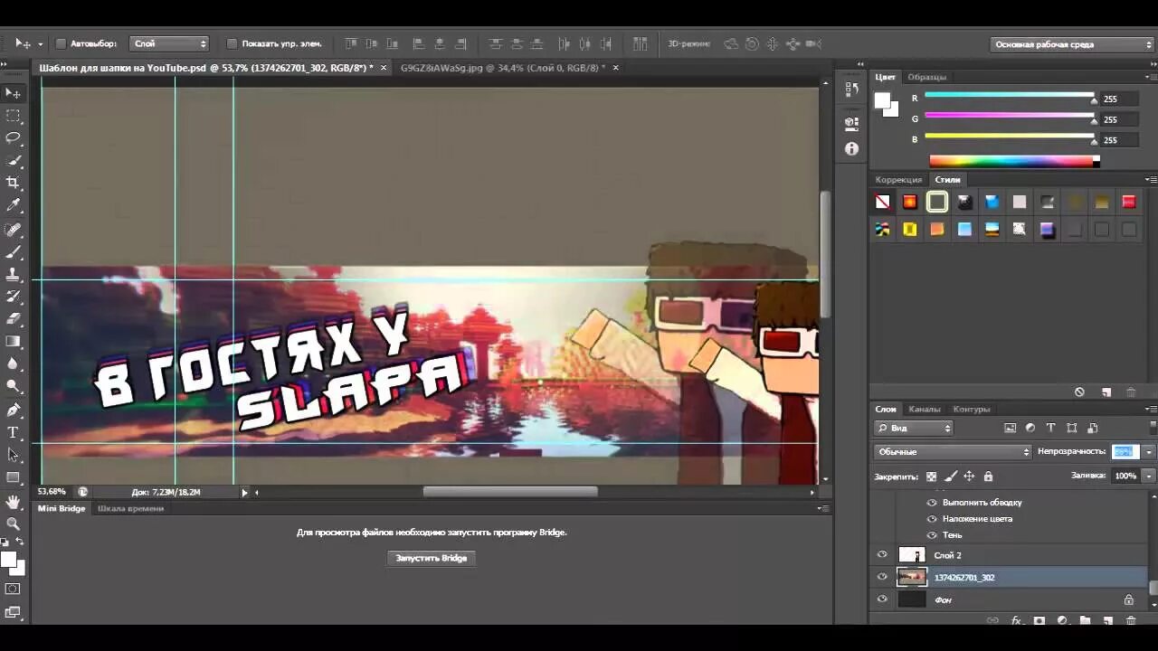Open the Слой auto-select dropdown

[x=169, y=43]
